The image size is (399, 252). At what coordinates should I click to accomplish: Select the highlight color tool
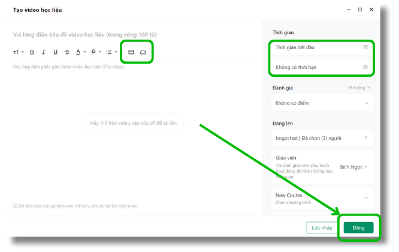95,52
